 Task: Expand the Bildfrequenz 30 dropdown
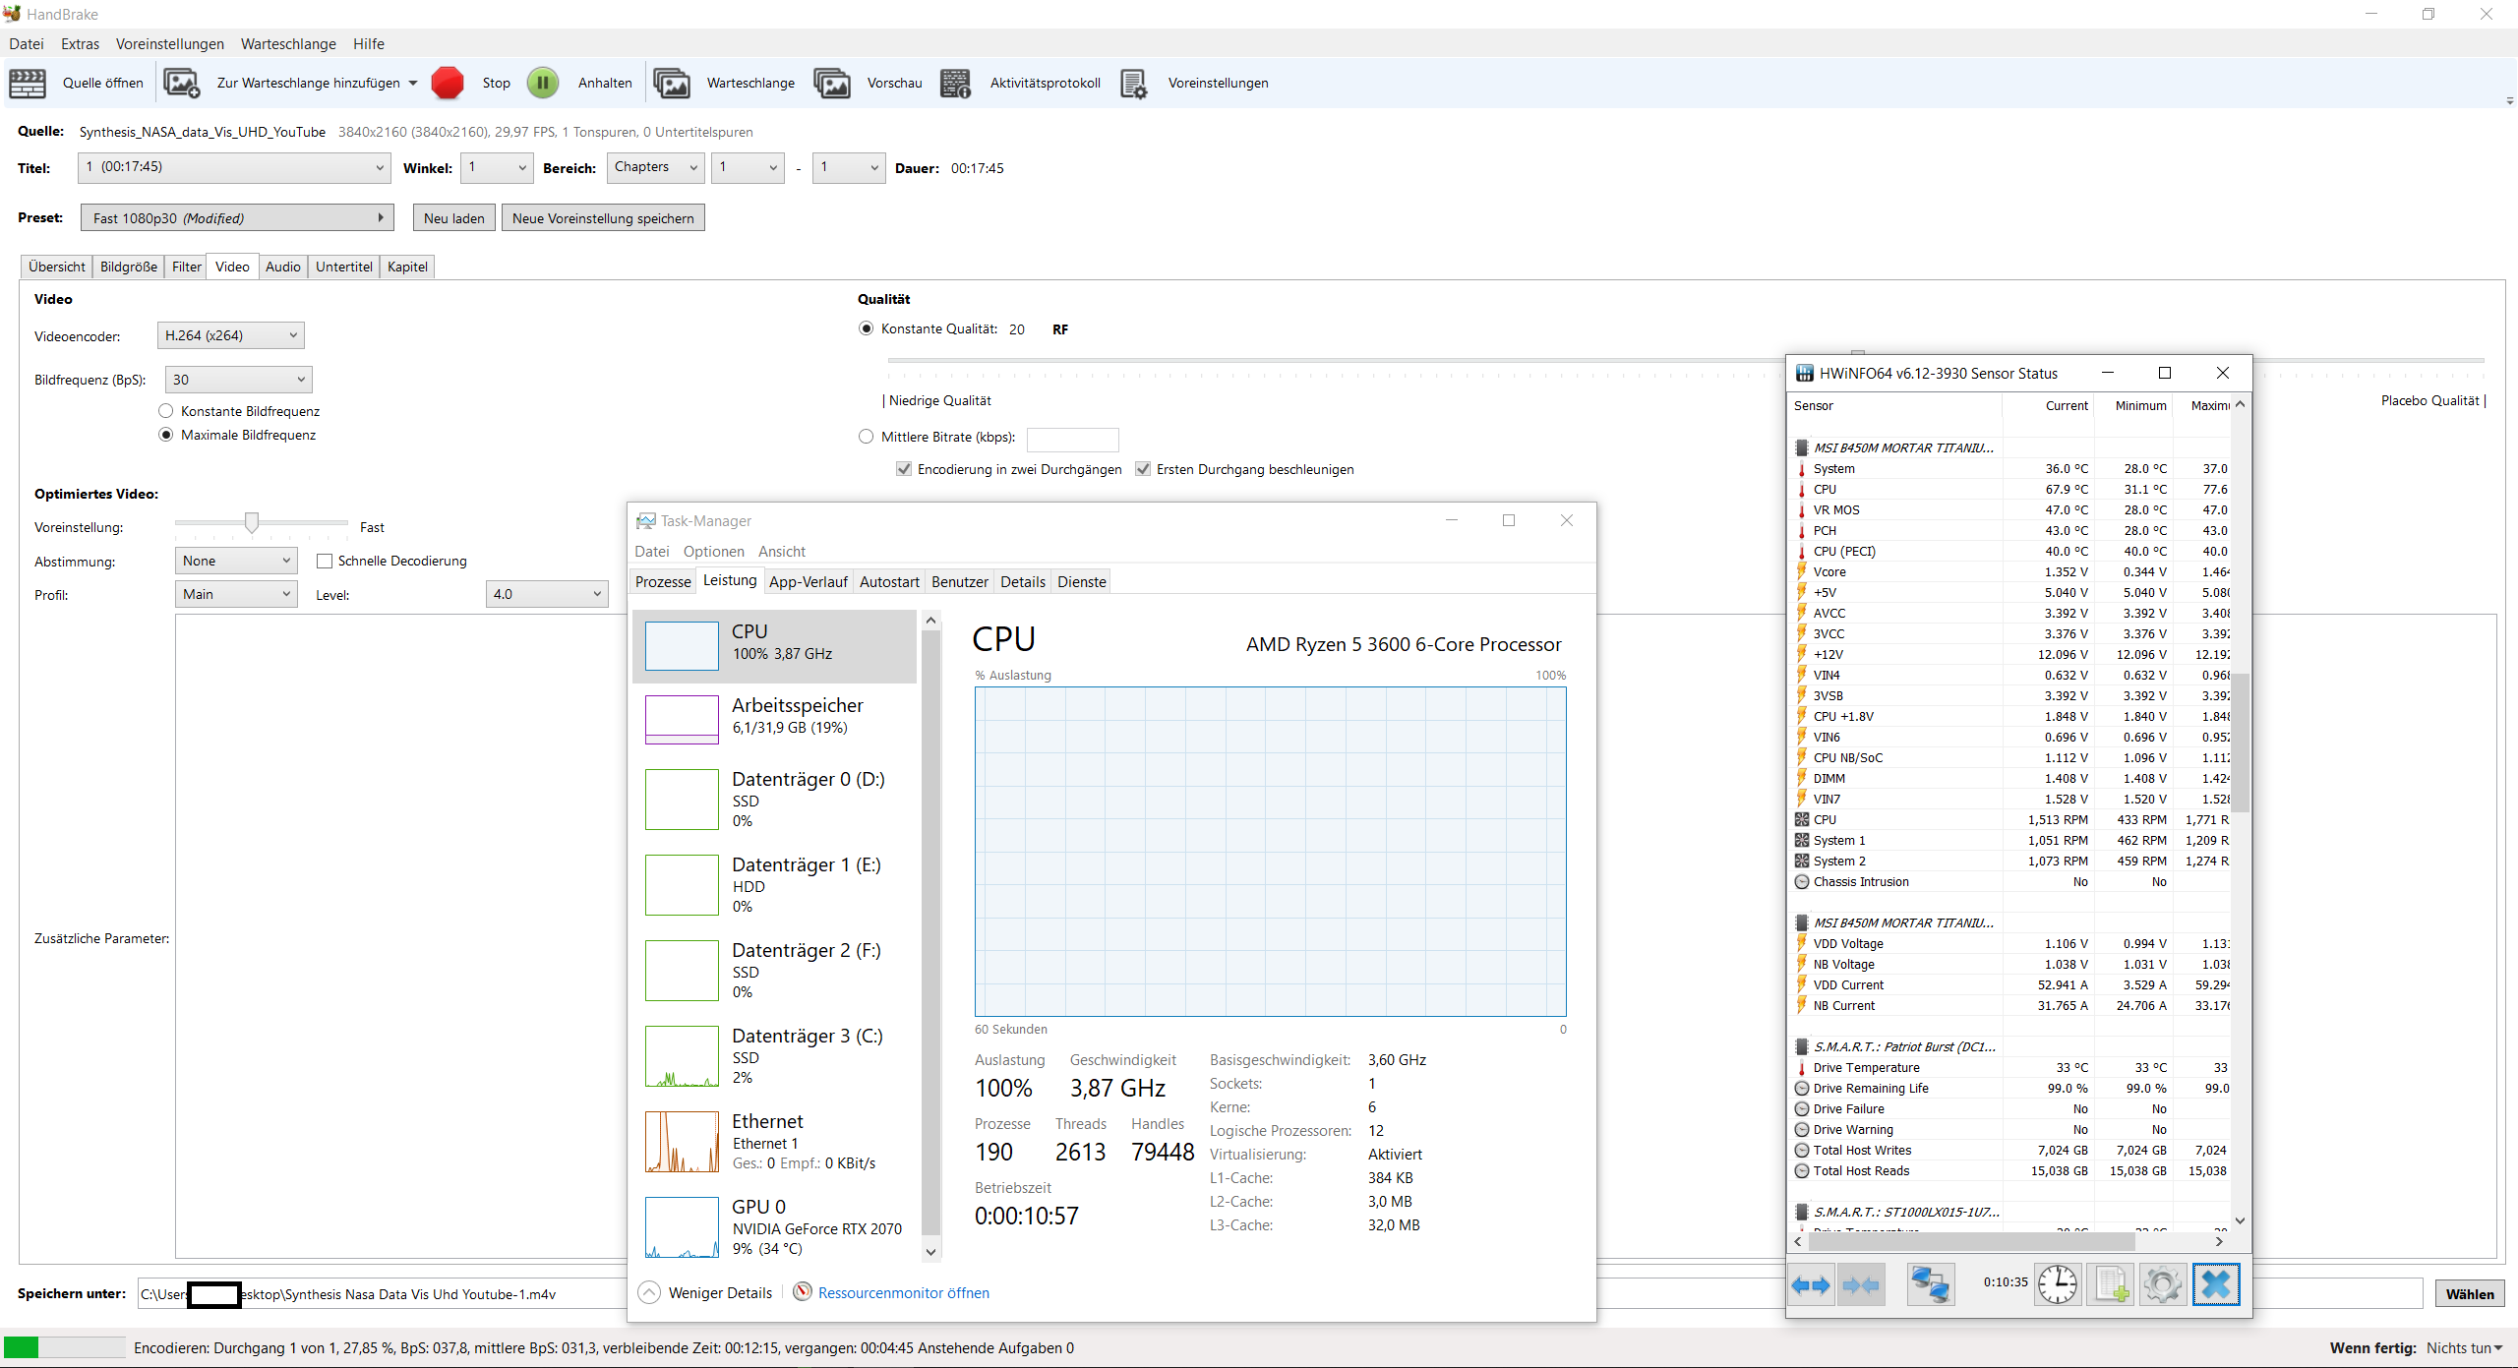pos(238,380)
